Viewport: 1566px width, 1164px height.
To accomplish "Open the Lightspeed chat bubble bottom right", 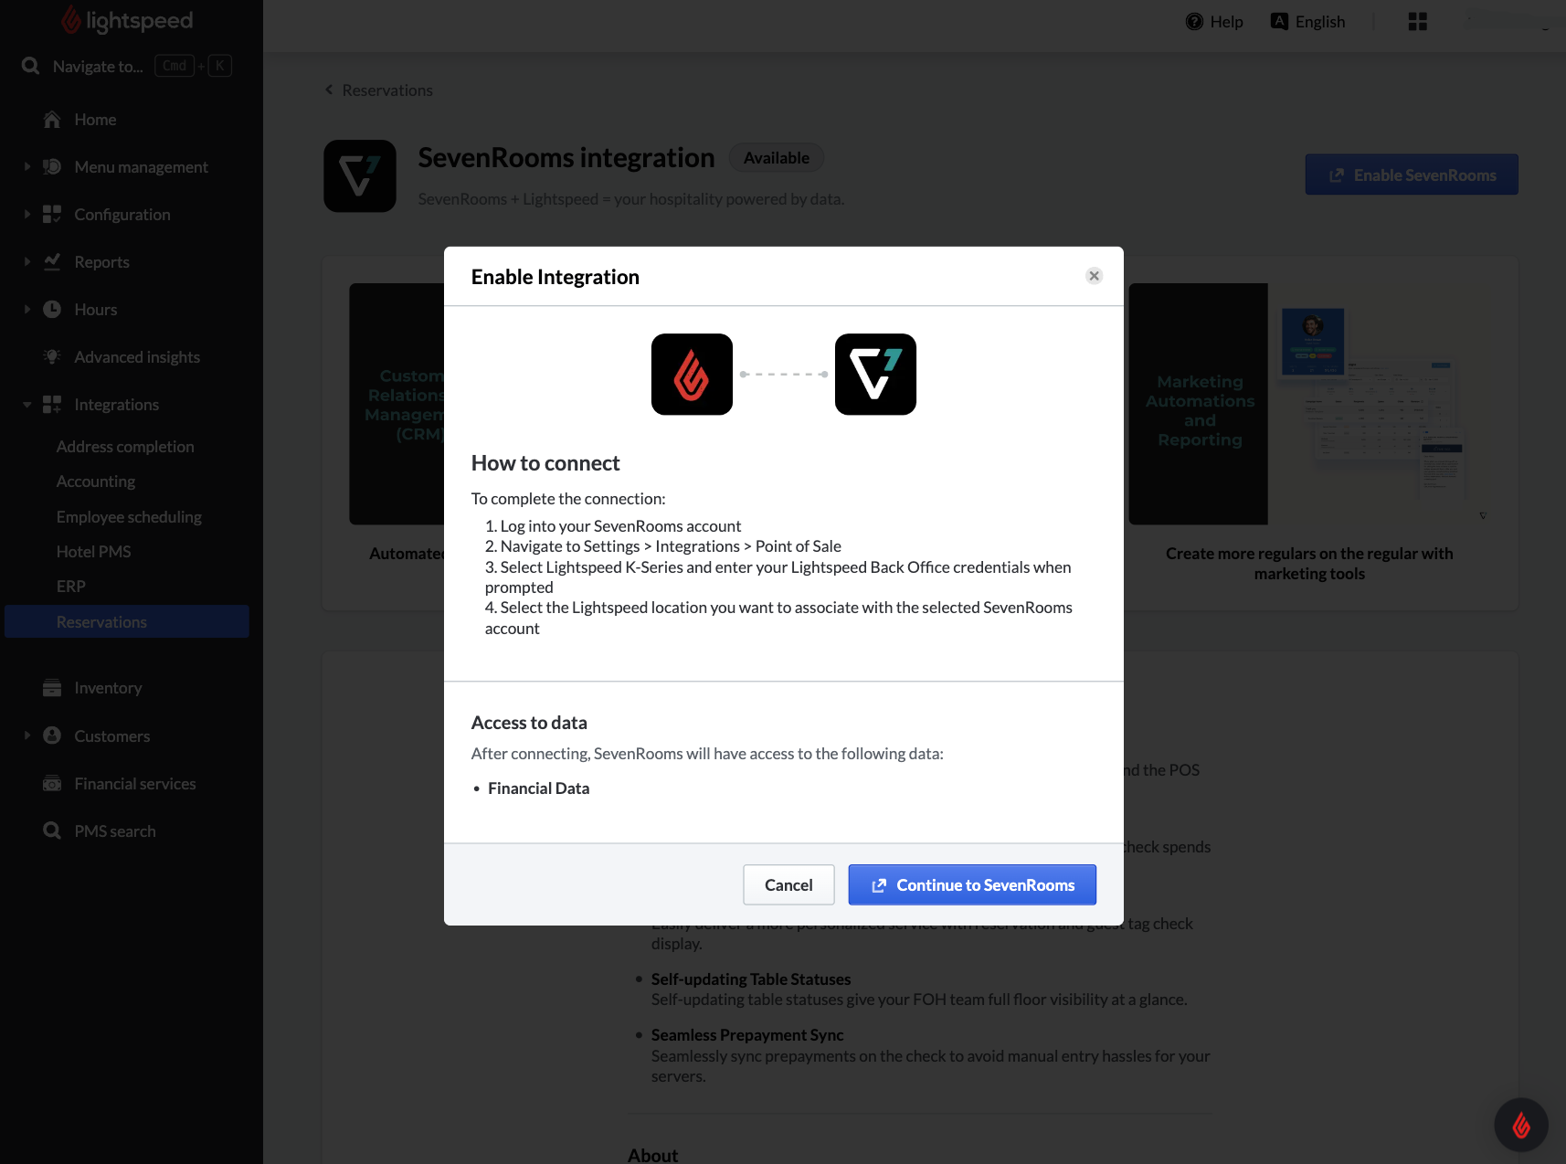I will pos(1520,1125).
